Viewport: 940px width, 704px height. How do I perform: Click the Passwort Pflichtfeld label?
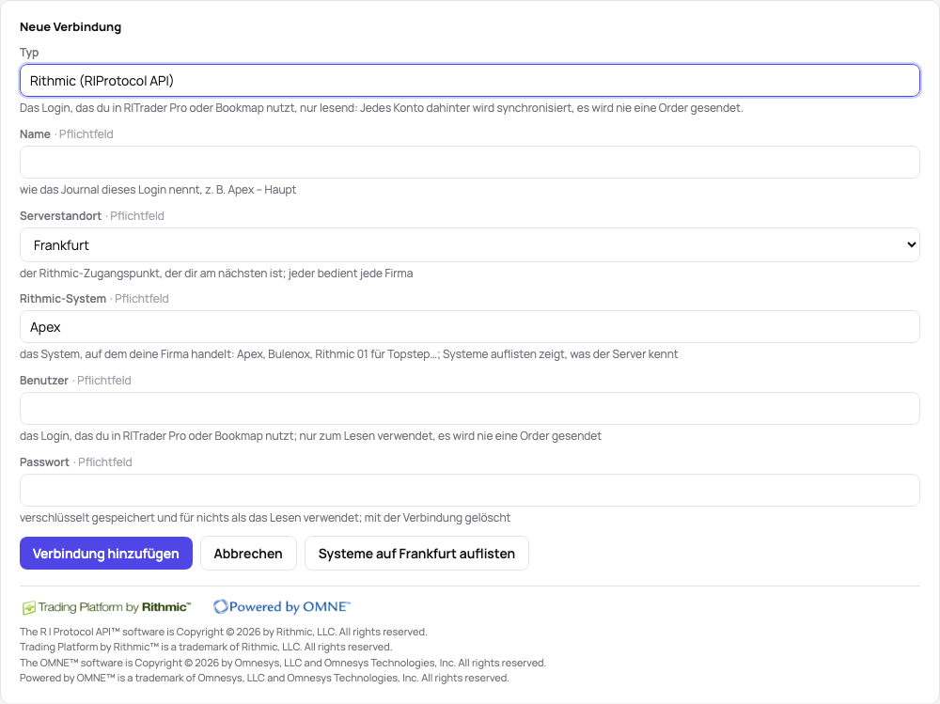click(76, 462)
